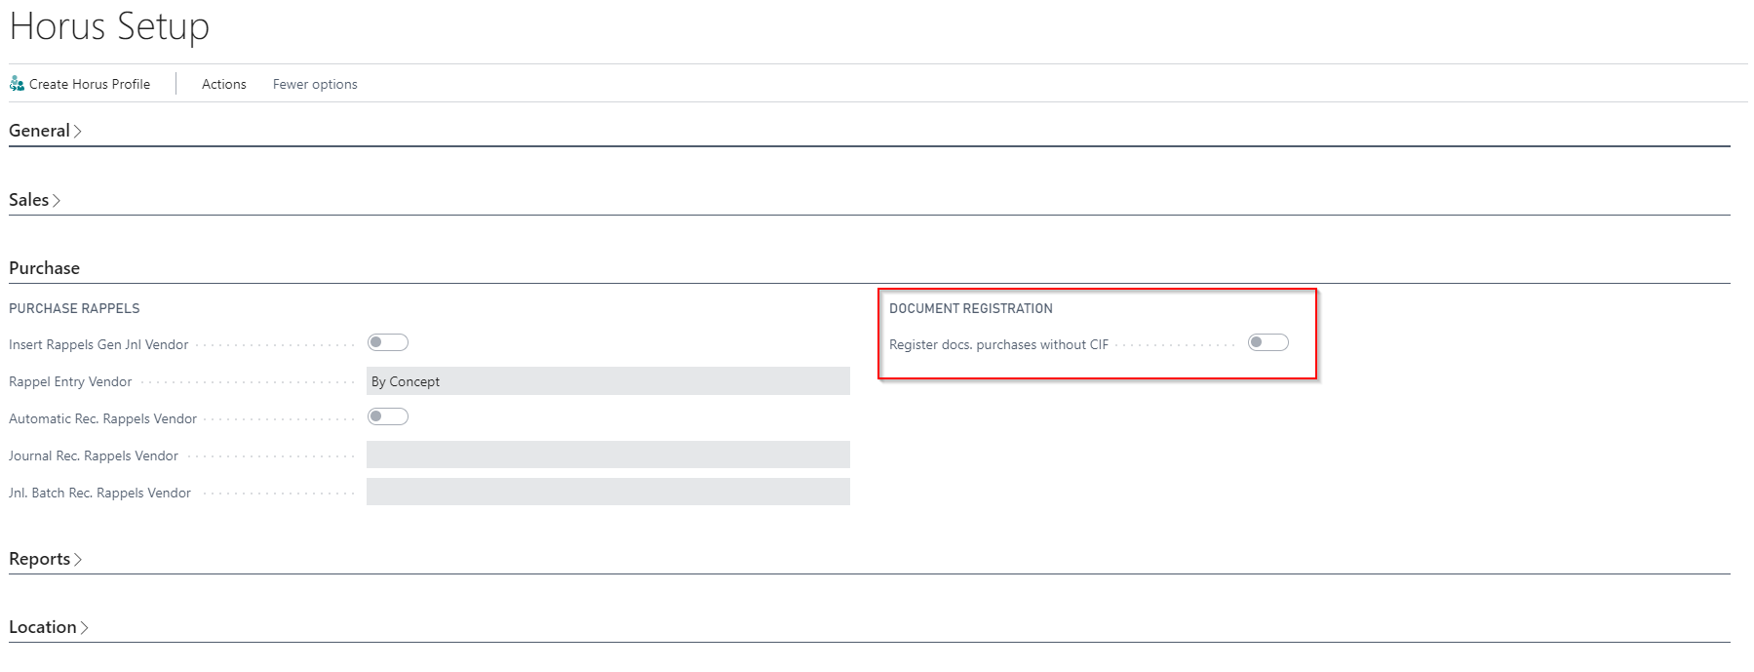Expand the General section
This screenshot has height=672, width=1754.
(x=45, y=131)
